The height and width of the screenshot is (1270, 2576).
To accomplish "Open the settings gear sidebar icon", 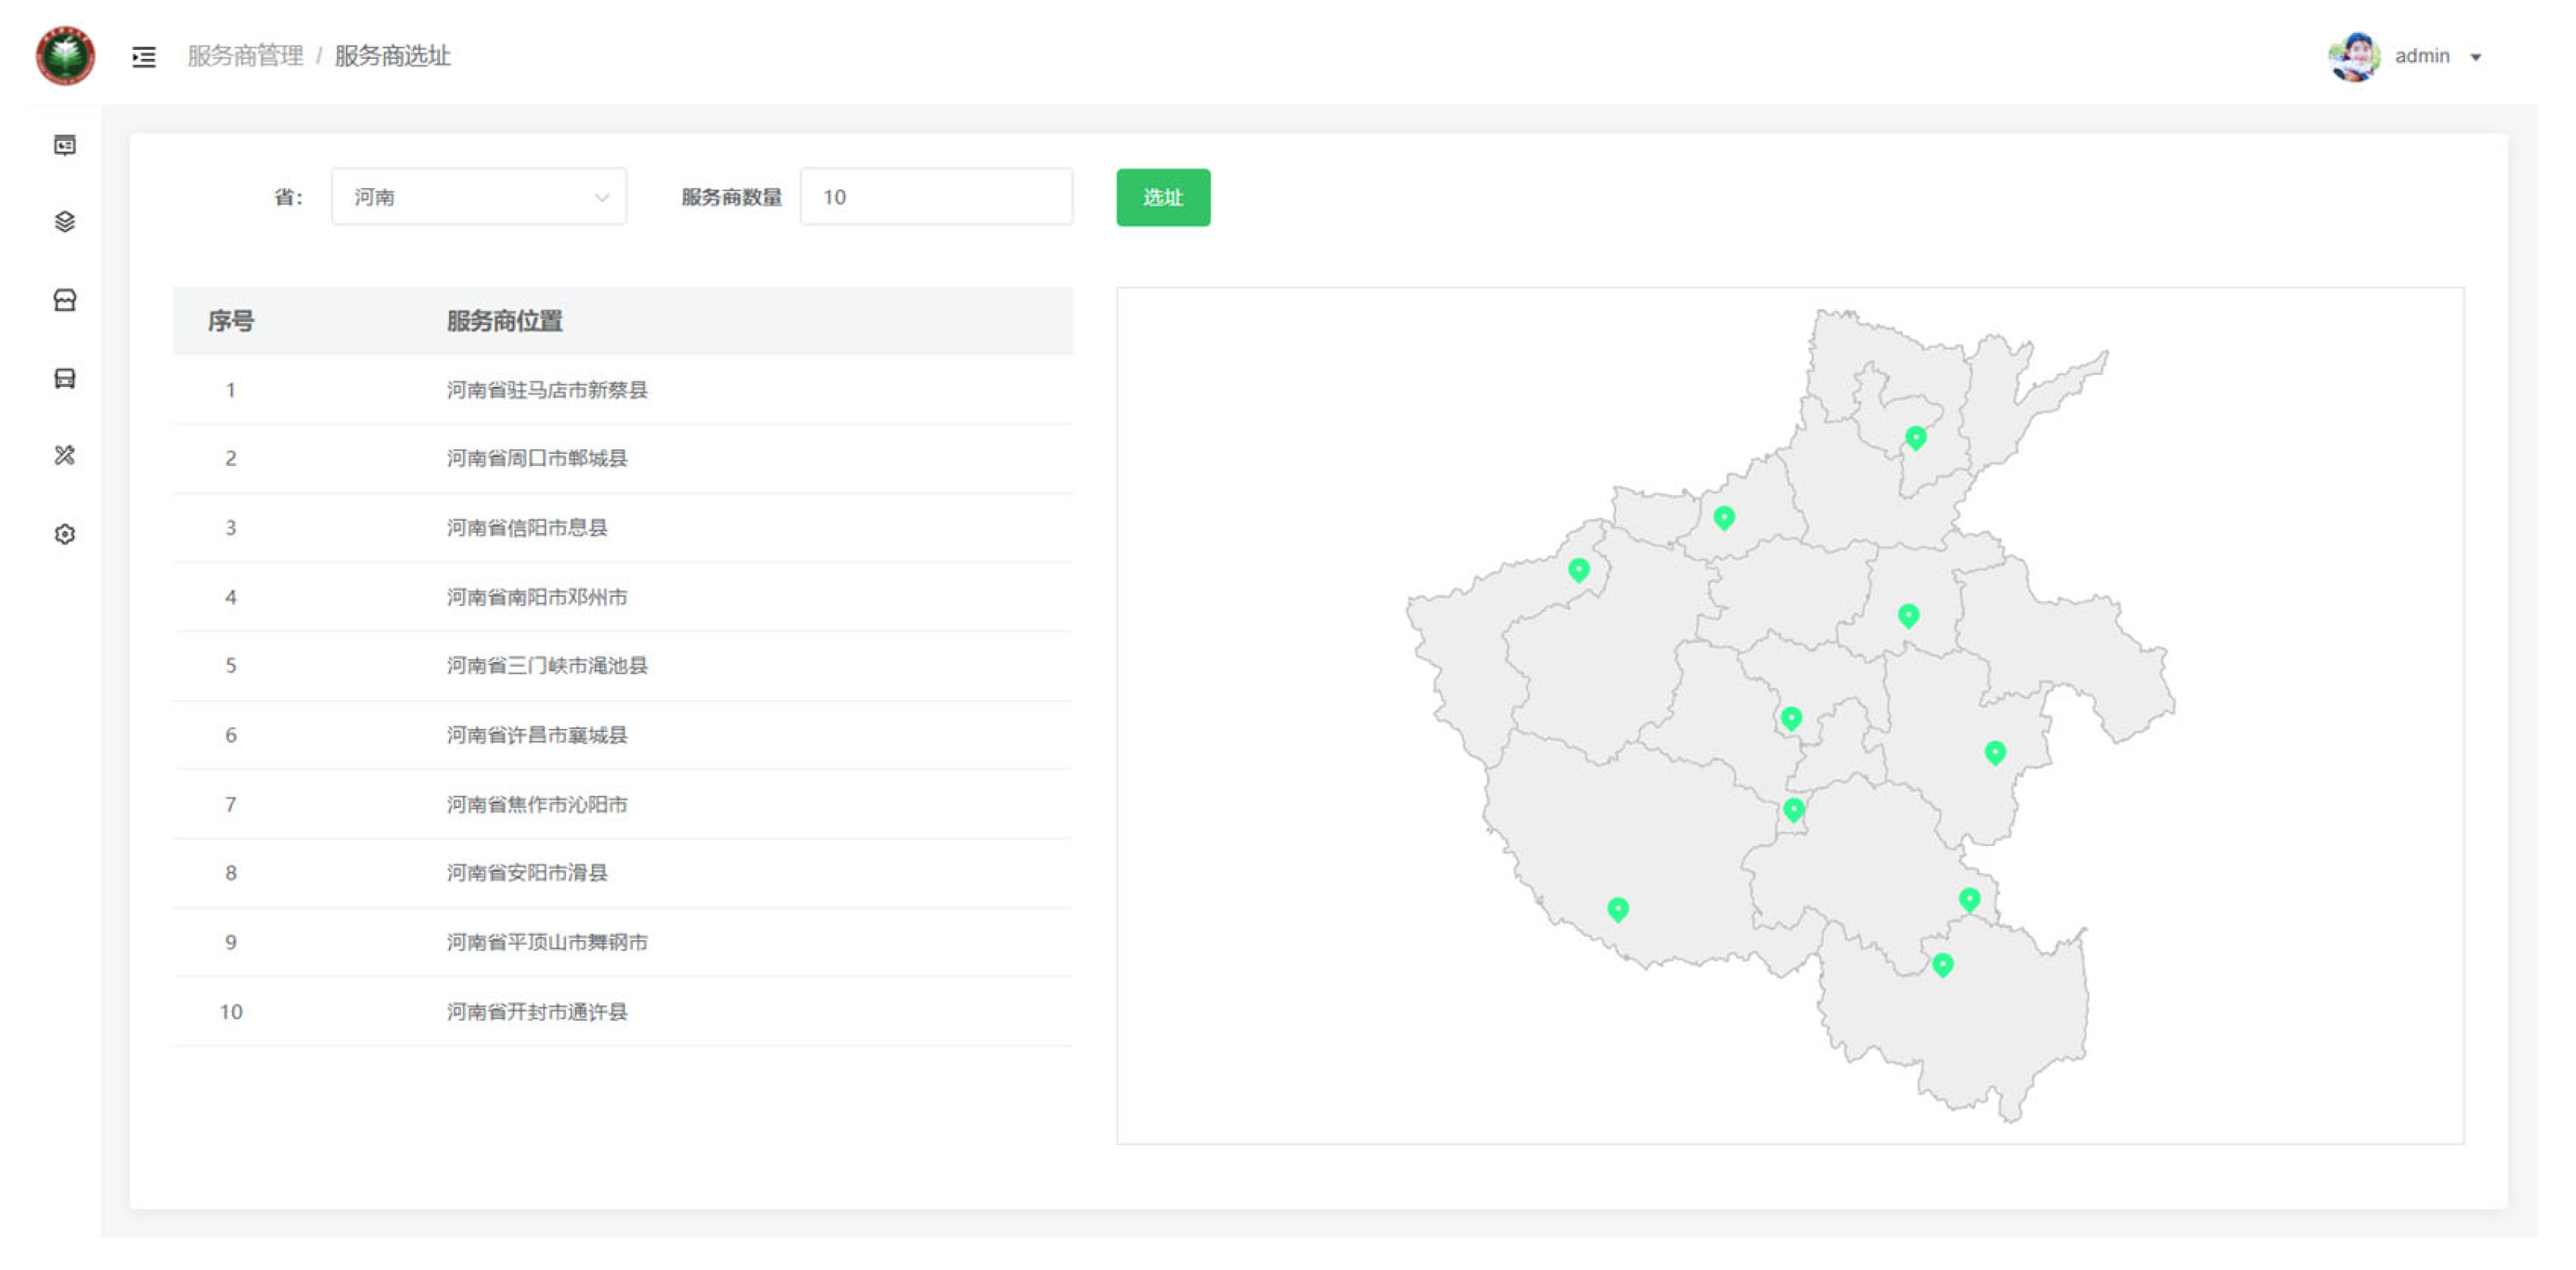I will pyautogui.click(x=65, y=534).
